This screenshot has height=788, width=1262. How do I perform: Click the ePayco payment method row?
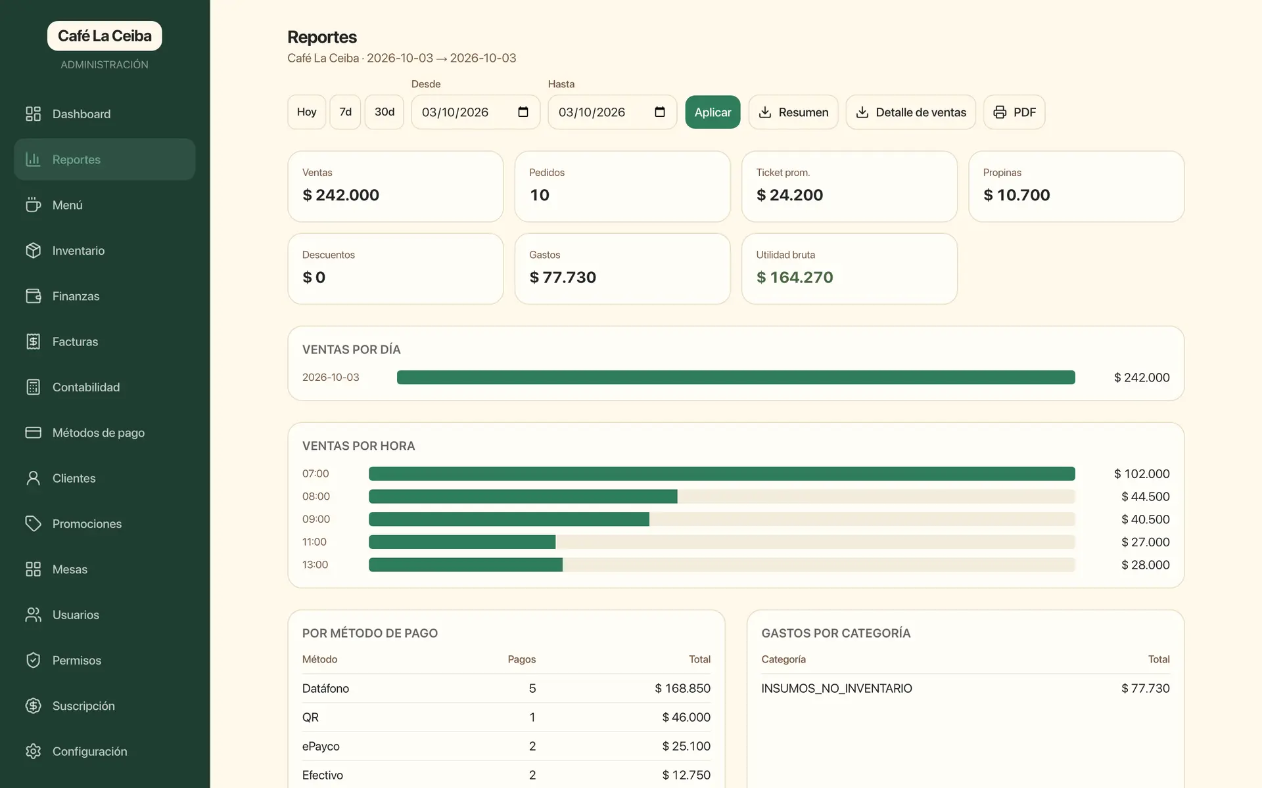click(506, 746)
